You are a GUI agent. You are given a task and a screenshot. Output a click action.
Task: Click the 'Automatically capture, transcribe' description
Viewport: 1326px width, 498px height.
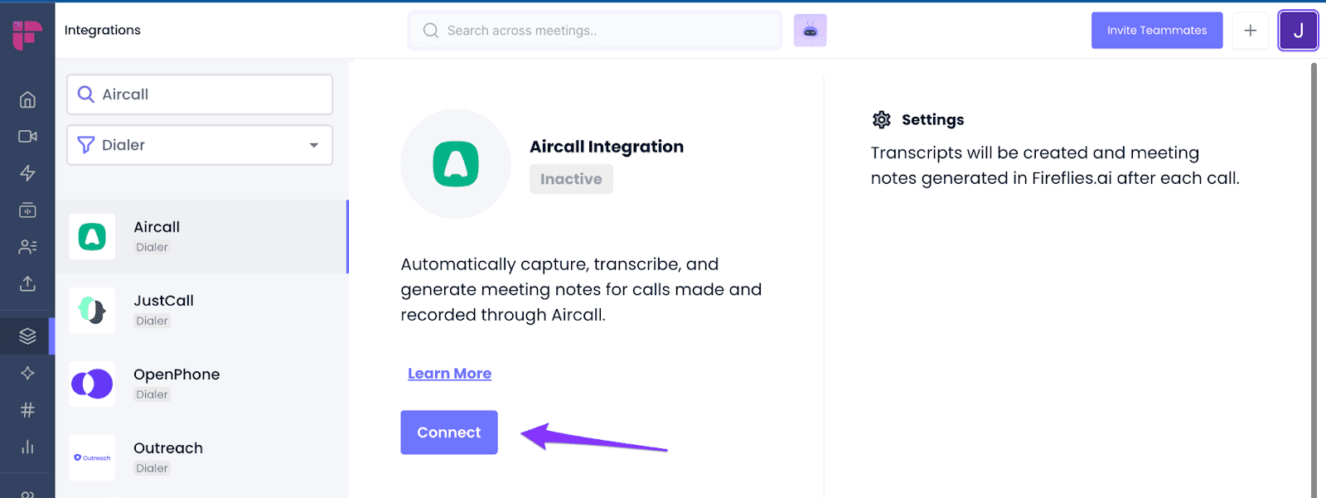pyautogui.click(x=581, y=289)
